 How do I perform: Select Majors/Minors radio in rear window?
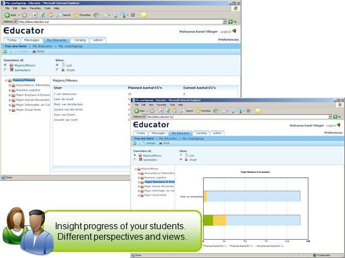point(6,65)
